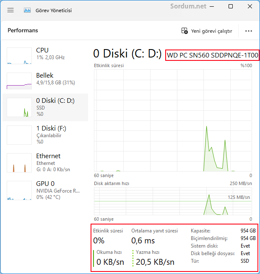The height and width of the screenshot is (274, 260).
Task: Open the three-dots more options menu
Action: [x=249, y=31]
